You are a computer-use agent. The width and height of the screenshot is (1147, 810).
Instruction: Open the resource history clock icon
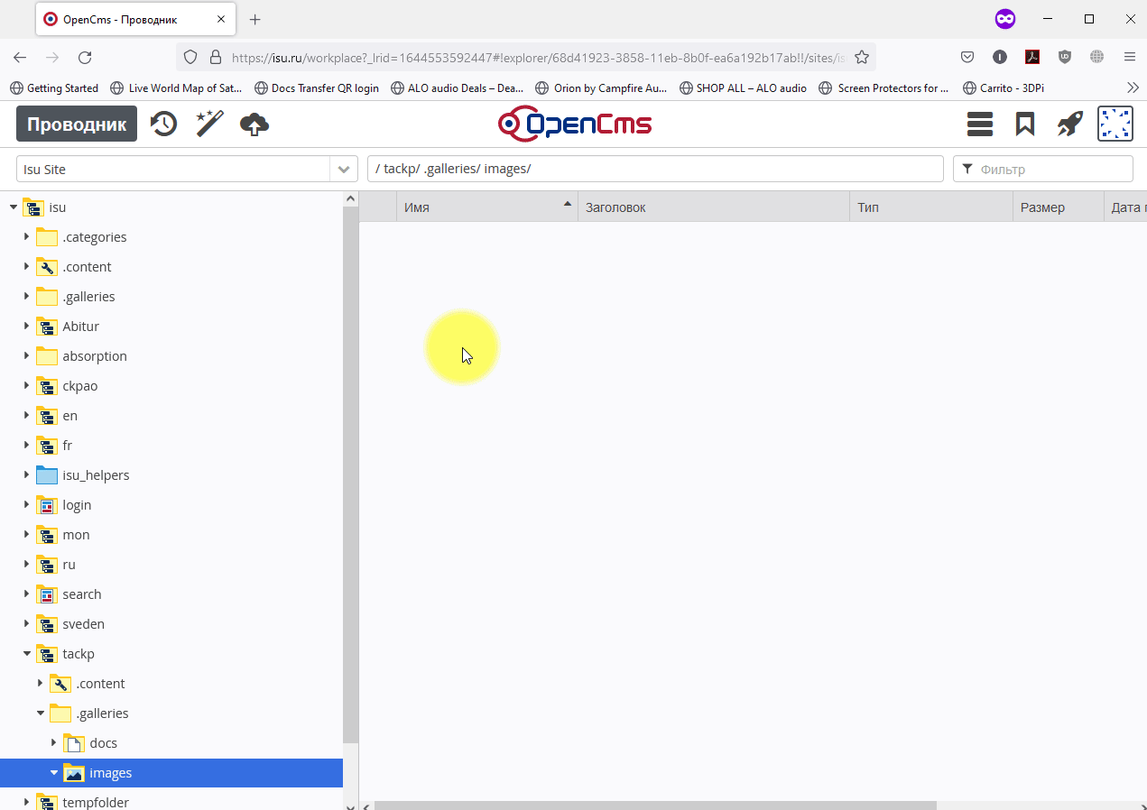pyautogui.click(x=163, y=124)
